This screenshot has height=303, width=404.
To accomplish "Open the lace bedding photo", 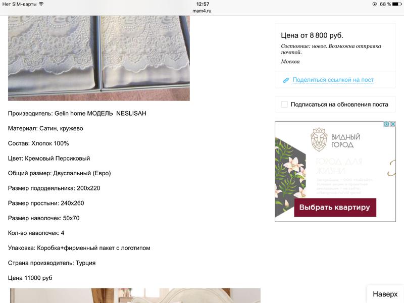I will [x=99, y=58].
